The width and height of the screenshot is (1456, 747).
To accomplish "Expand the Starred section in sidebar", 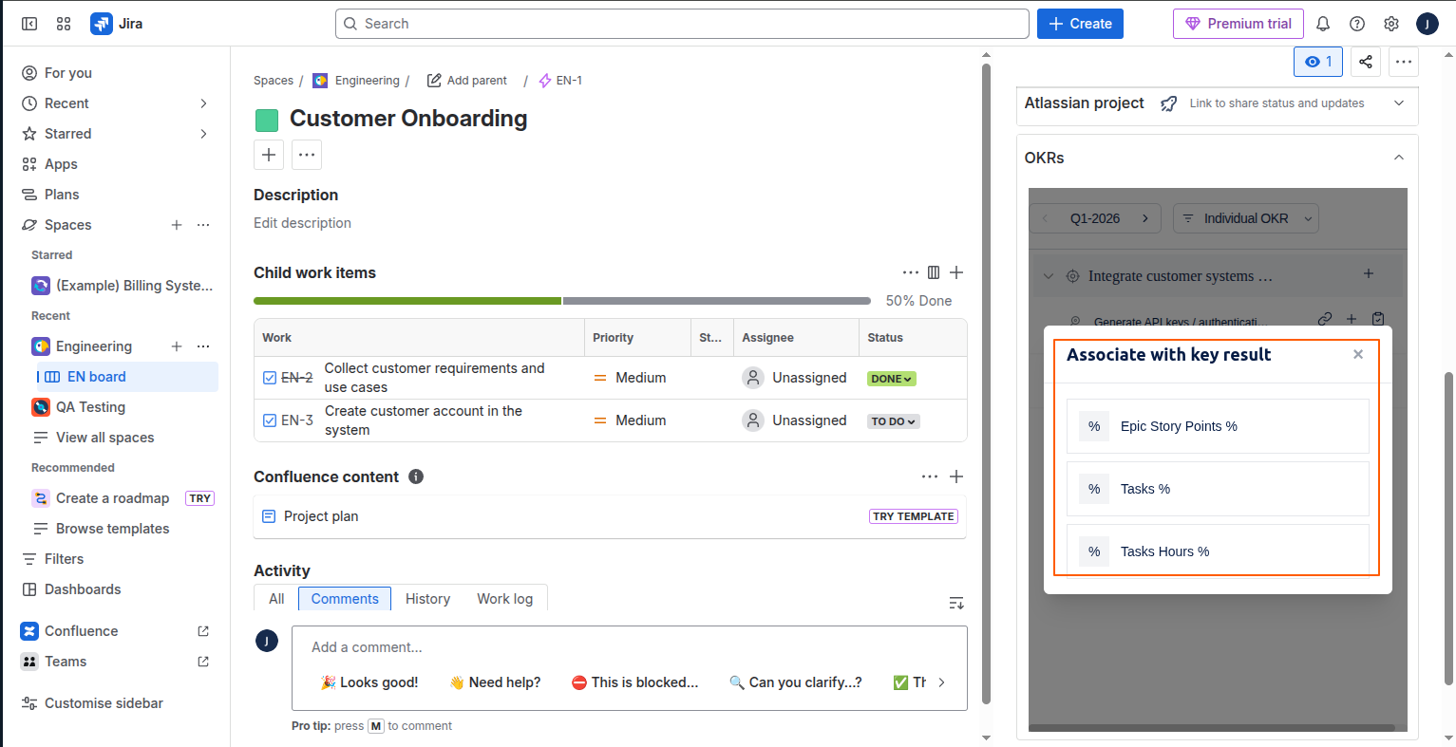I will coord(203,134).
